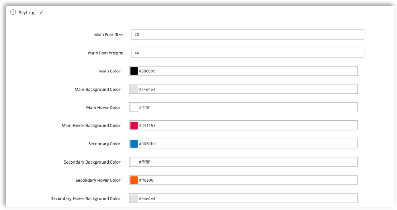397x210 pixels.
Task: Open the gray Main Background Color swatch
Action: (x=134, y=90)
